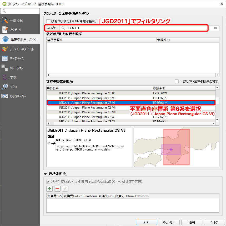Select JGD2011 Japan Plane Rectangular CS VII
This screenshot has height=226, width=226.
tap(87, 107)
